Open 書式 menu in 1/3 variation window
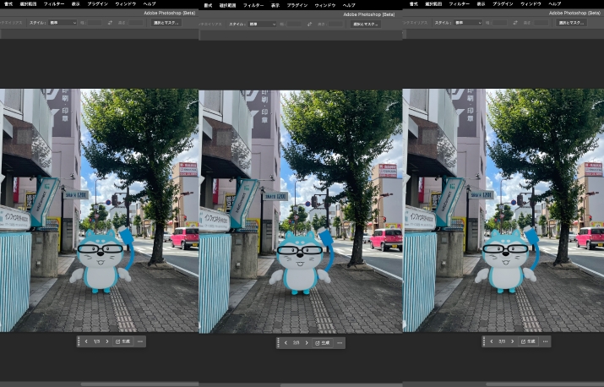The height and width of the screenshot is (387, 604). (8, 4)
